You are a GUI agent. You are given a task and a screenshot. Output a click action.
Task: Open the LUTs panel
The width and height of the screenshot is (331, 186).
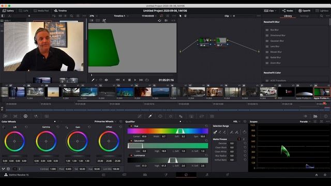(x=23, y=11)
